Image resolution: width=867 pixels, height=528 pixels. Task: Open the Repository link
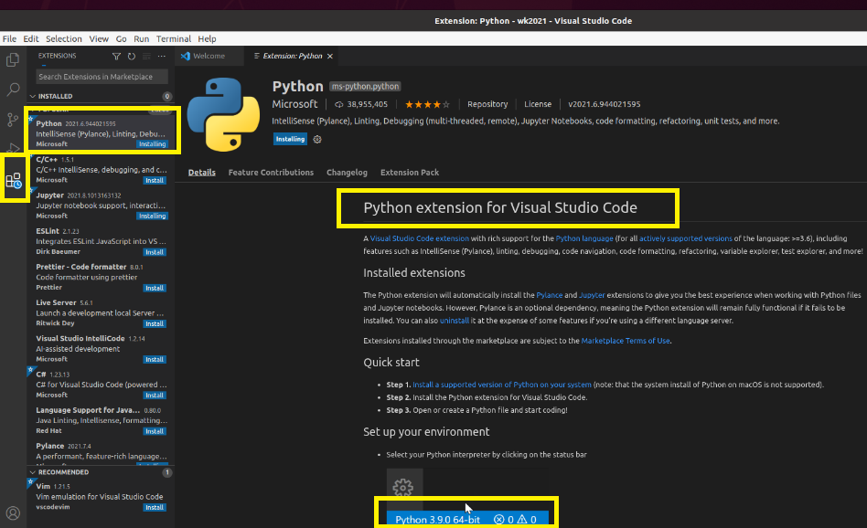(487, 104)
